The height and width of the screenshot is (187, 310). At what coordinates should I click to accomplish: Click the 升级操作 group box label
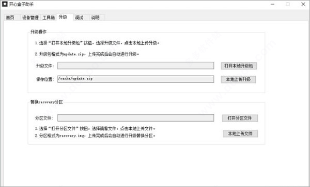(38, 32)
